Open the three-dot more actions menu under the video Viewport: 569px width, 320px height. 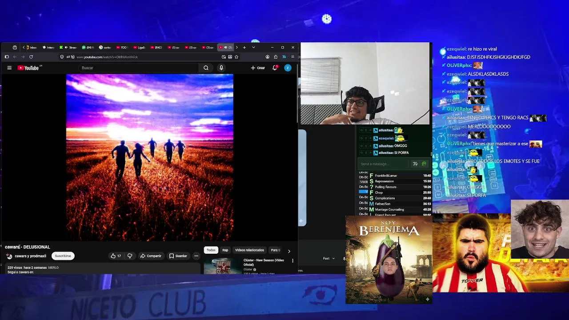(x=196, y=256)
